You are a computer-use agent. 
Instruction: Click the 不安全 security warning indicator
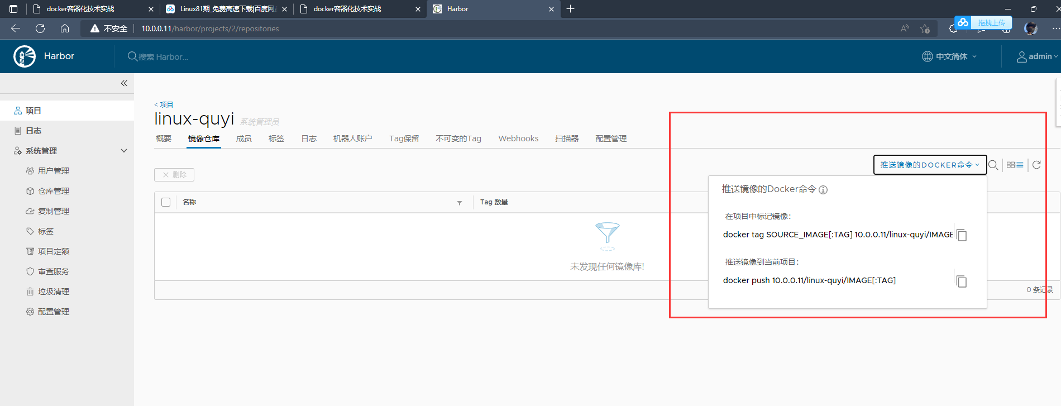pos(109,28)
